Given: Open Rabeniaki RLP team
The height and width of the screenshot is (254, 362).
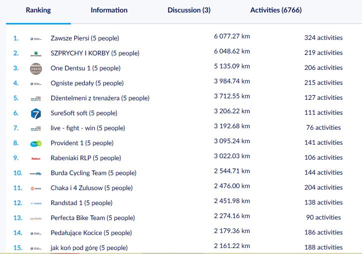Looking at the screenshot, I should (86, 158).
